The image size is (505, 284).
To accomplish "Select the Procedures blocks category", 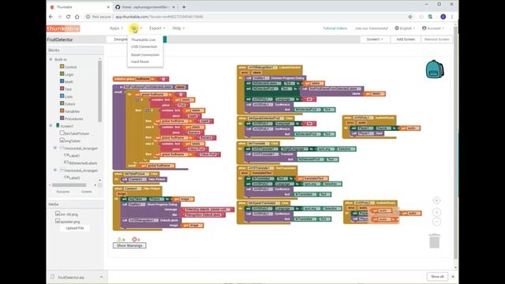I will (71, 119).
